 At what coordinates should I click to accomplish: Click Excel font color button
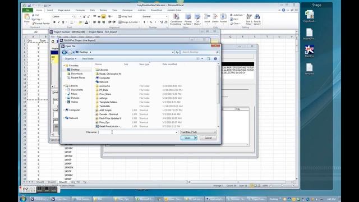(x=86, y=22)
